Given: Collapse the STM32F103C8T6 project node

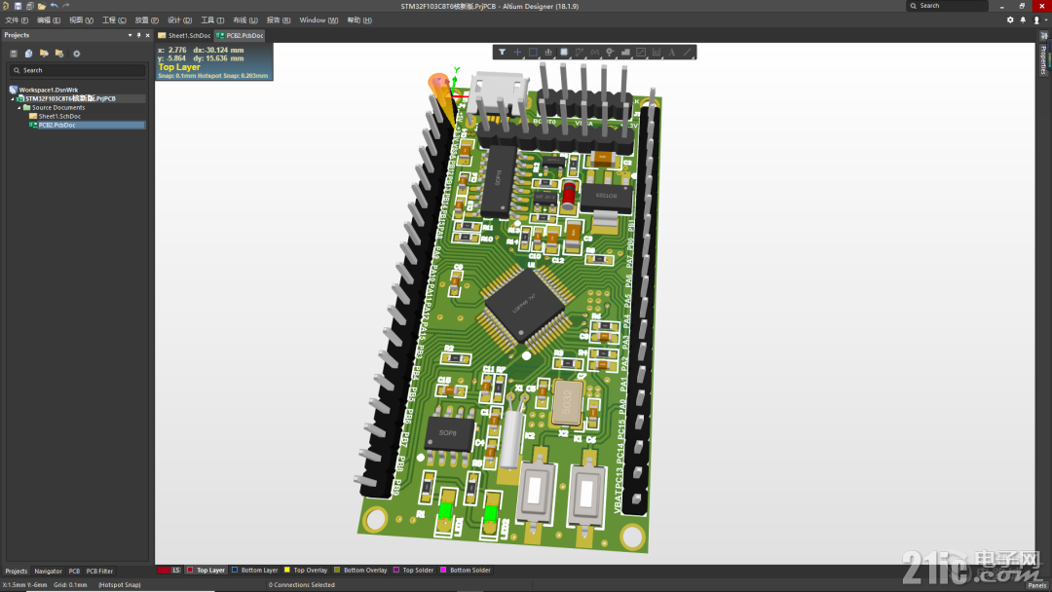Looking at the screenshot, I should [x=12, y=98].
